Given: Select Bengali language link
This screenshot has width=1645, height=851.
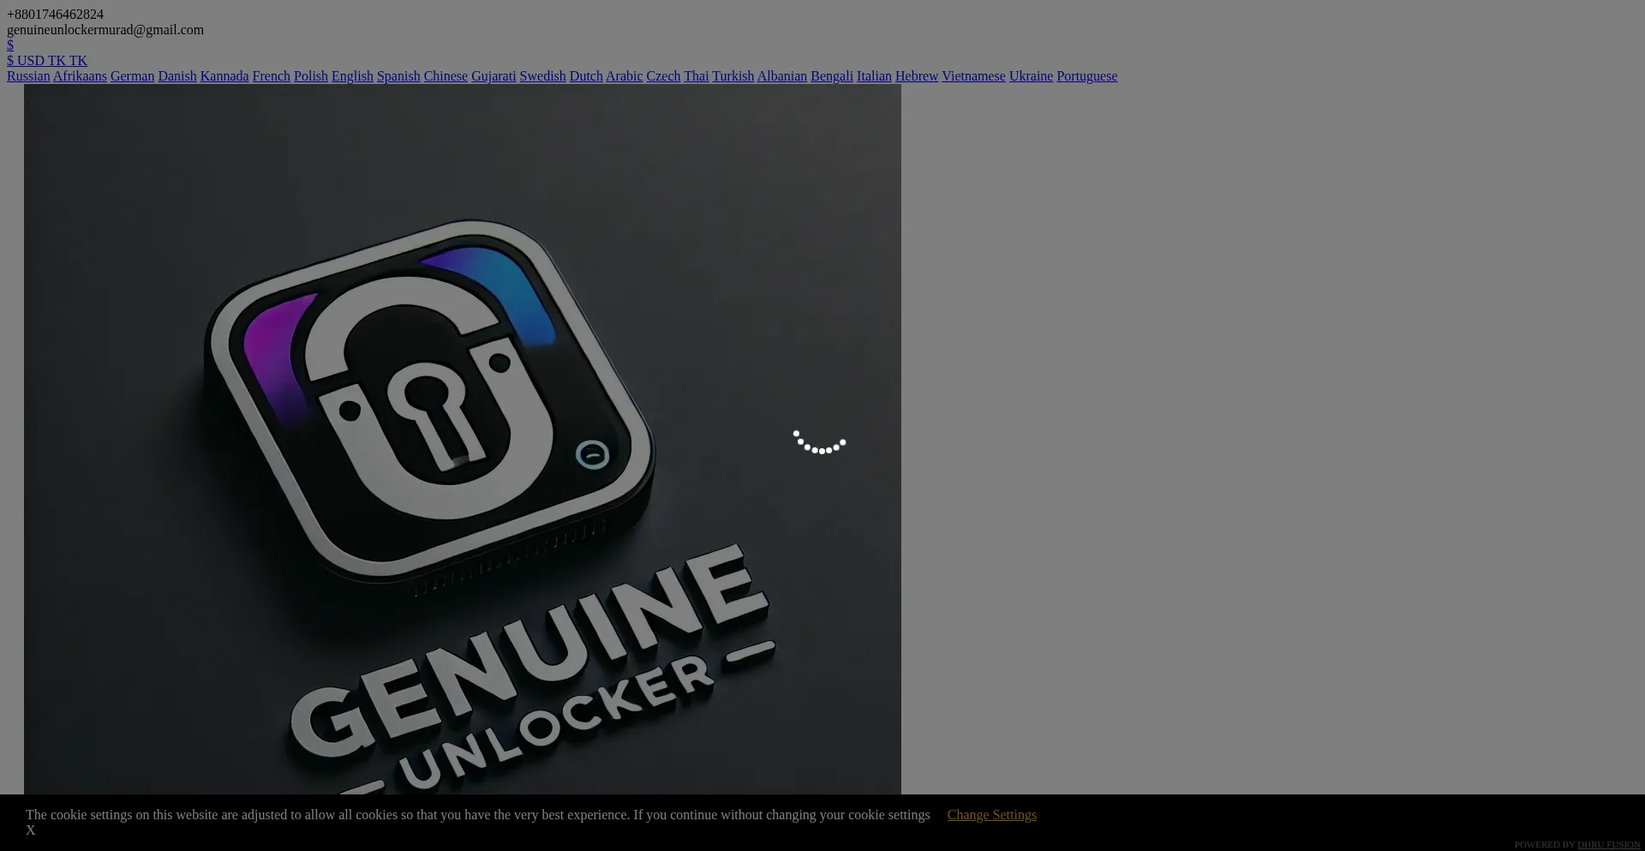Looking at the screenshot, I should tap(832, 76).
